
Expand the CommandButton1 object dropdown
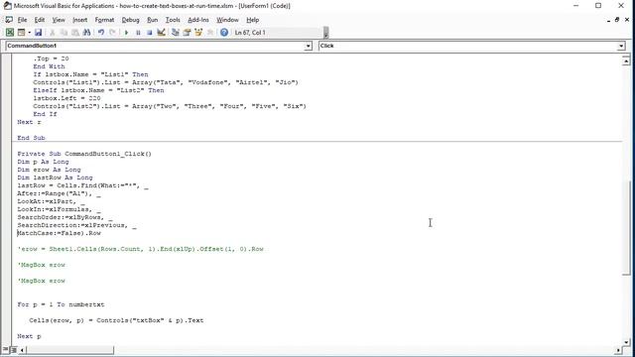tap(308, 47)
